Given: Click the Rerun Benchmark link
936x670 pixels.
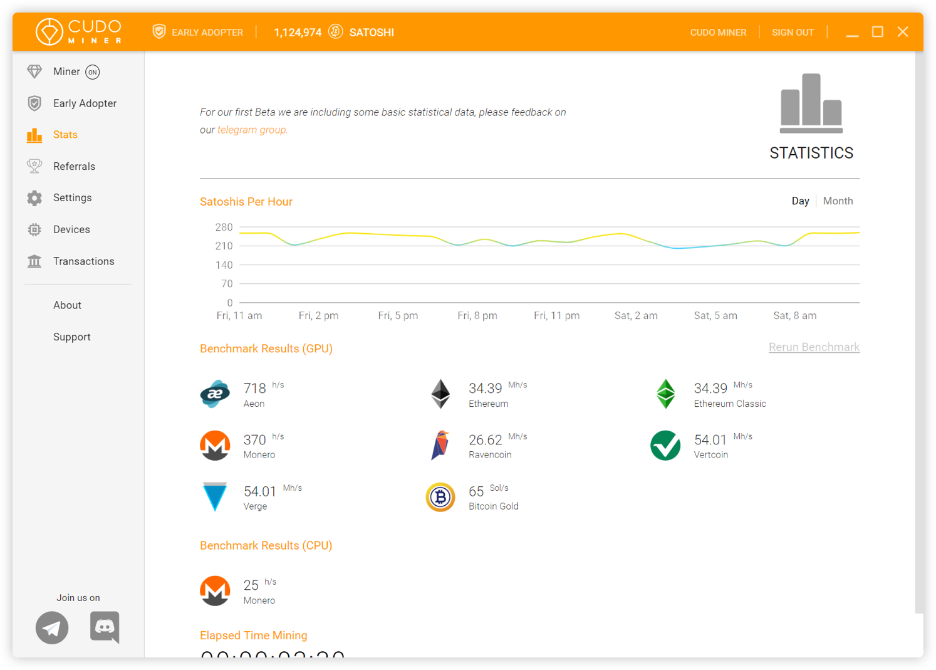Looking at the screenshot, I should tap(814, 347).
